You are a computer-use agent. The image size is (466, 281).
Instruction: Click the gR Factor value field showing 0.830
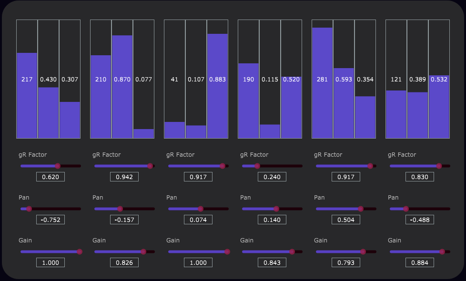(x=419, y=177)
